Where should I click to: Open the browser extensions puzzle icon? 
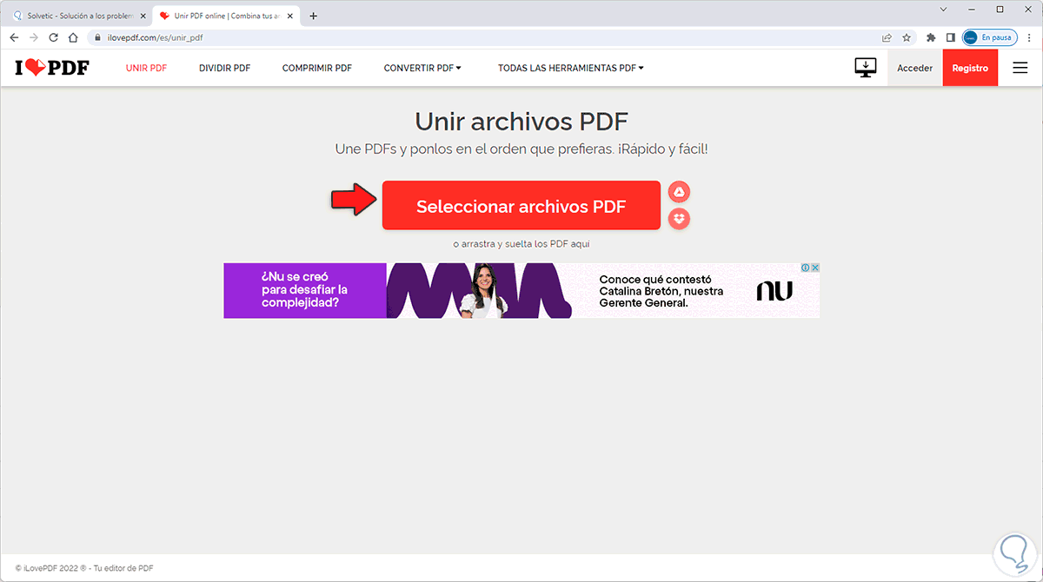[931, 37]
